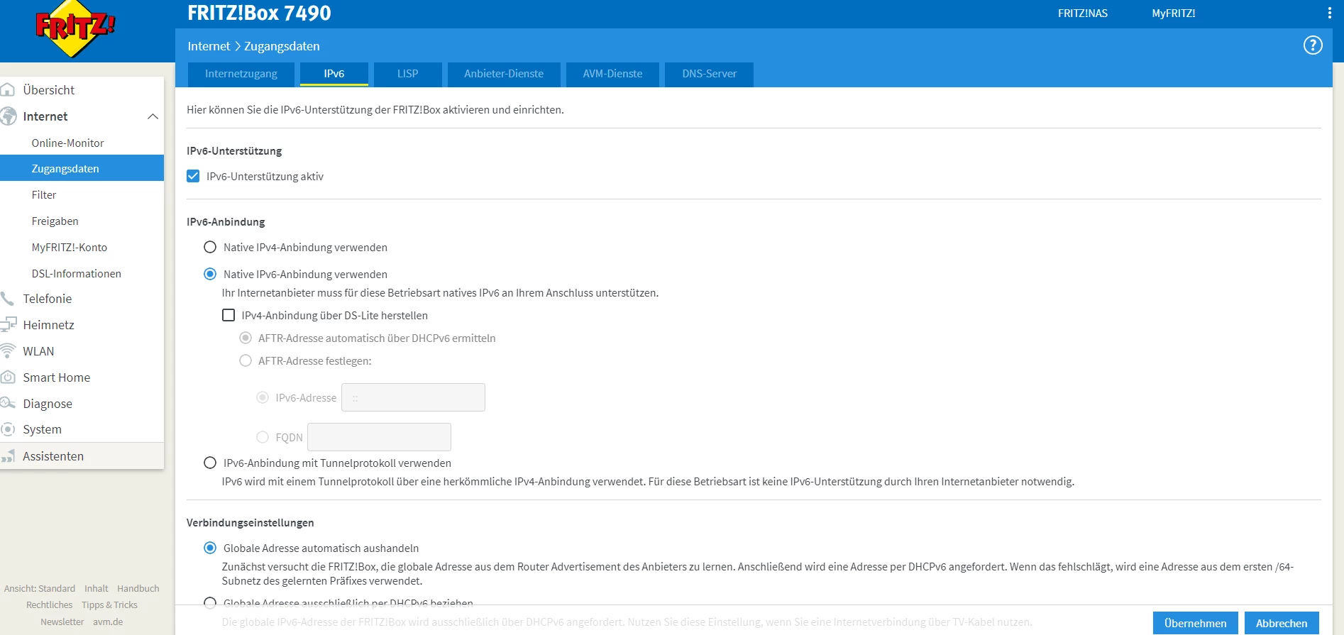The image size is (1344, 635).
Task: Open the Tipps & Tricks link
Action: pyautogui.click(x=109, y=605)
